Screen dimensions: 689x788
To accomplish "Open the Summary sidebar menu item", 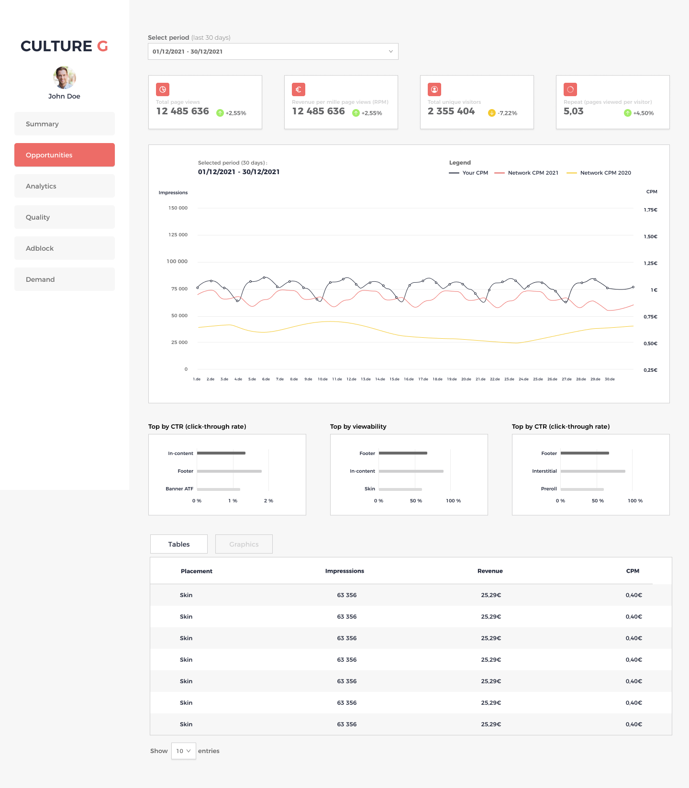I will (65, 124).
